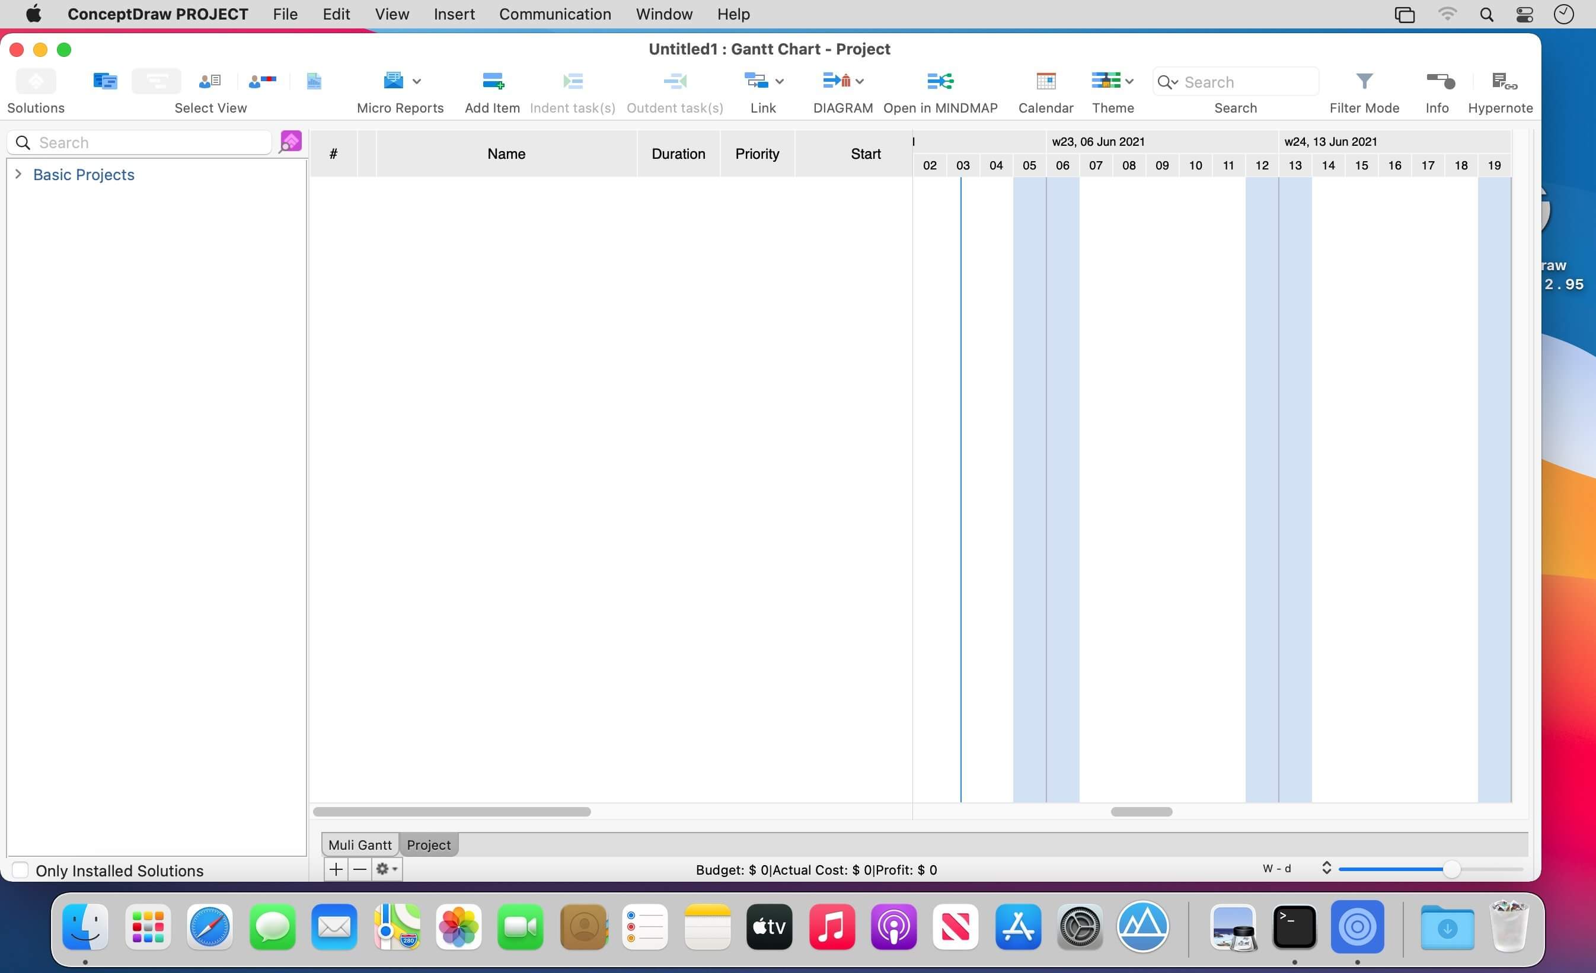Open the Theme dropdown arrow
The width and height of the screenshot is (1596, 973).
point(1129,82)
